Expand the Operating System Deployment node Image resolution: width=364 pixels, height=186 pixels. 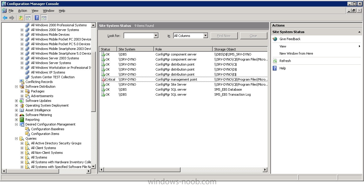(17, 105)
